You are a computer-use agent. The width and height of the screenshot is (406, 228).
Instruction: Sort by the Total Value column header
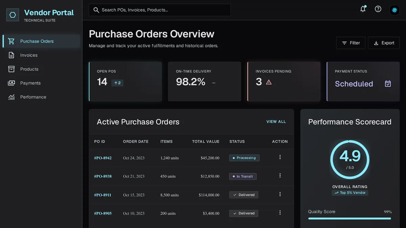206,142
